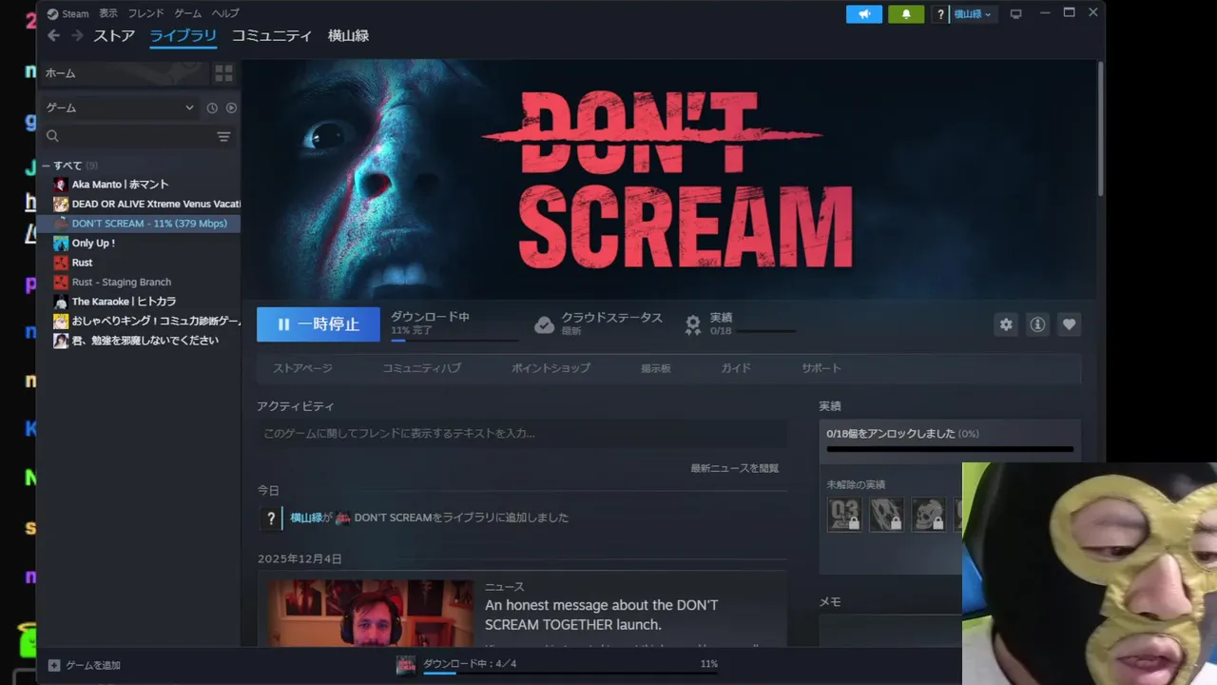Select Aka Manto | 赤マント game
Image resolution: width=1217 pixels, height=685 pixels.
139,185
